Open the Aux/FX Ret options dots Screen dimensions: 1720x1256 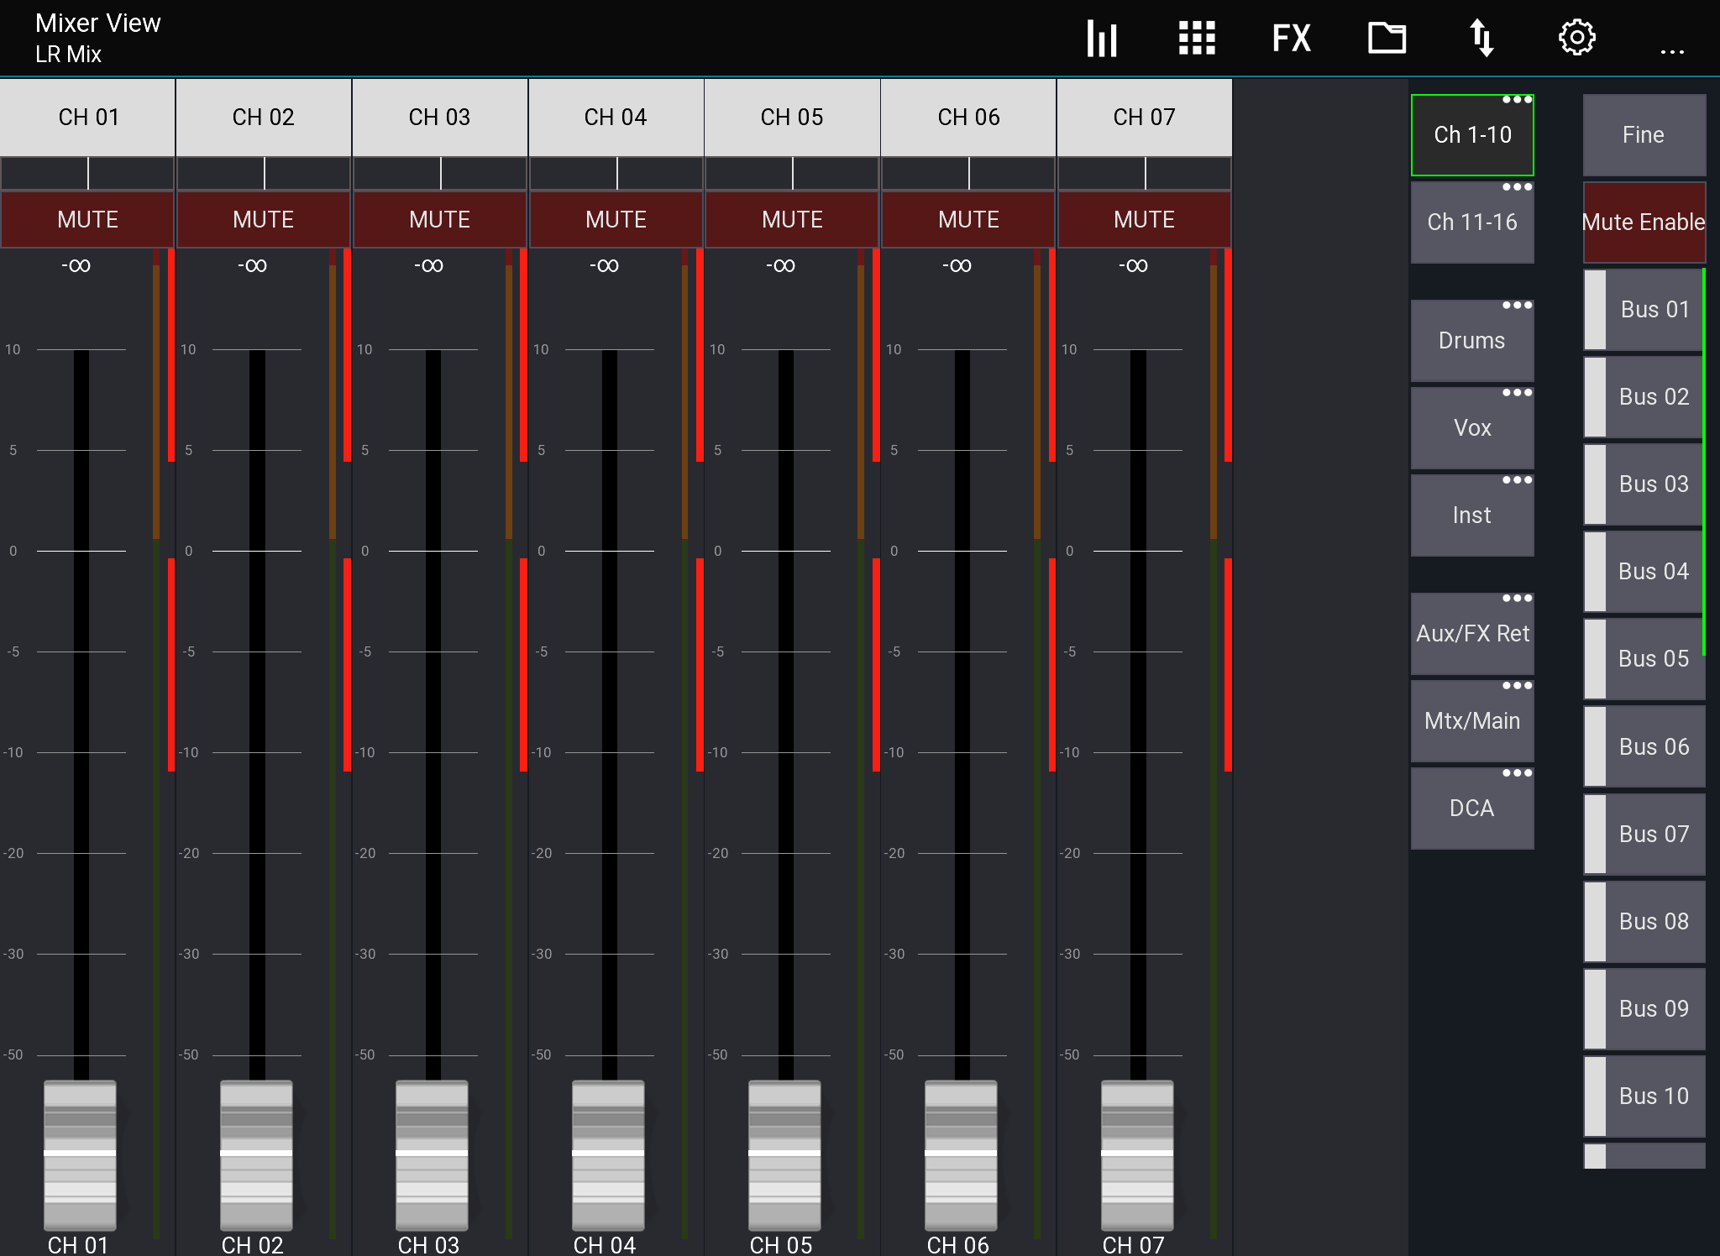pyautogui.click(x=1517, y=599)
